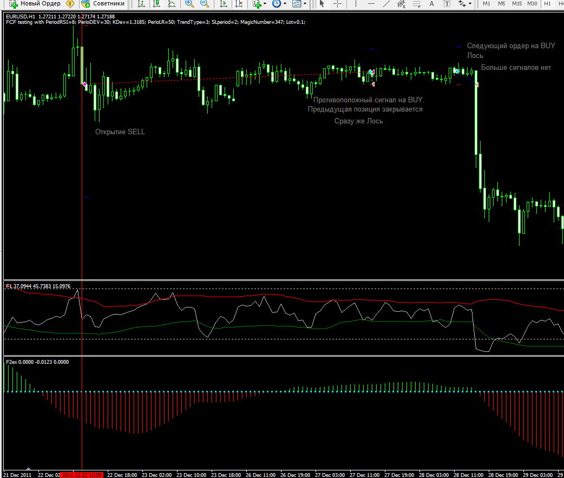Open the yellow diamond alert icon
This screenshot has width=564, height=478.
70,4
